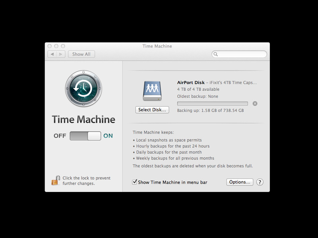Toggle the Time Machine OFF/ON switch
318x238 pixels.
pyautogui.click(x=85, y=136)
